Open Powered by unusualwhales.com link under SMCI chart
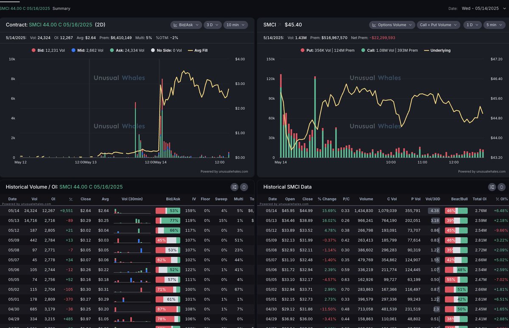This screenshot has height=328, width=509. tap(482, 172)
